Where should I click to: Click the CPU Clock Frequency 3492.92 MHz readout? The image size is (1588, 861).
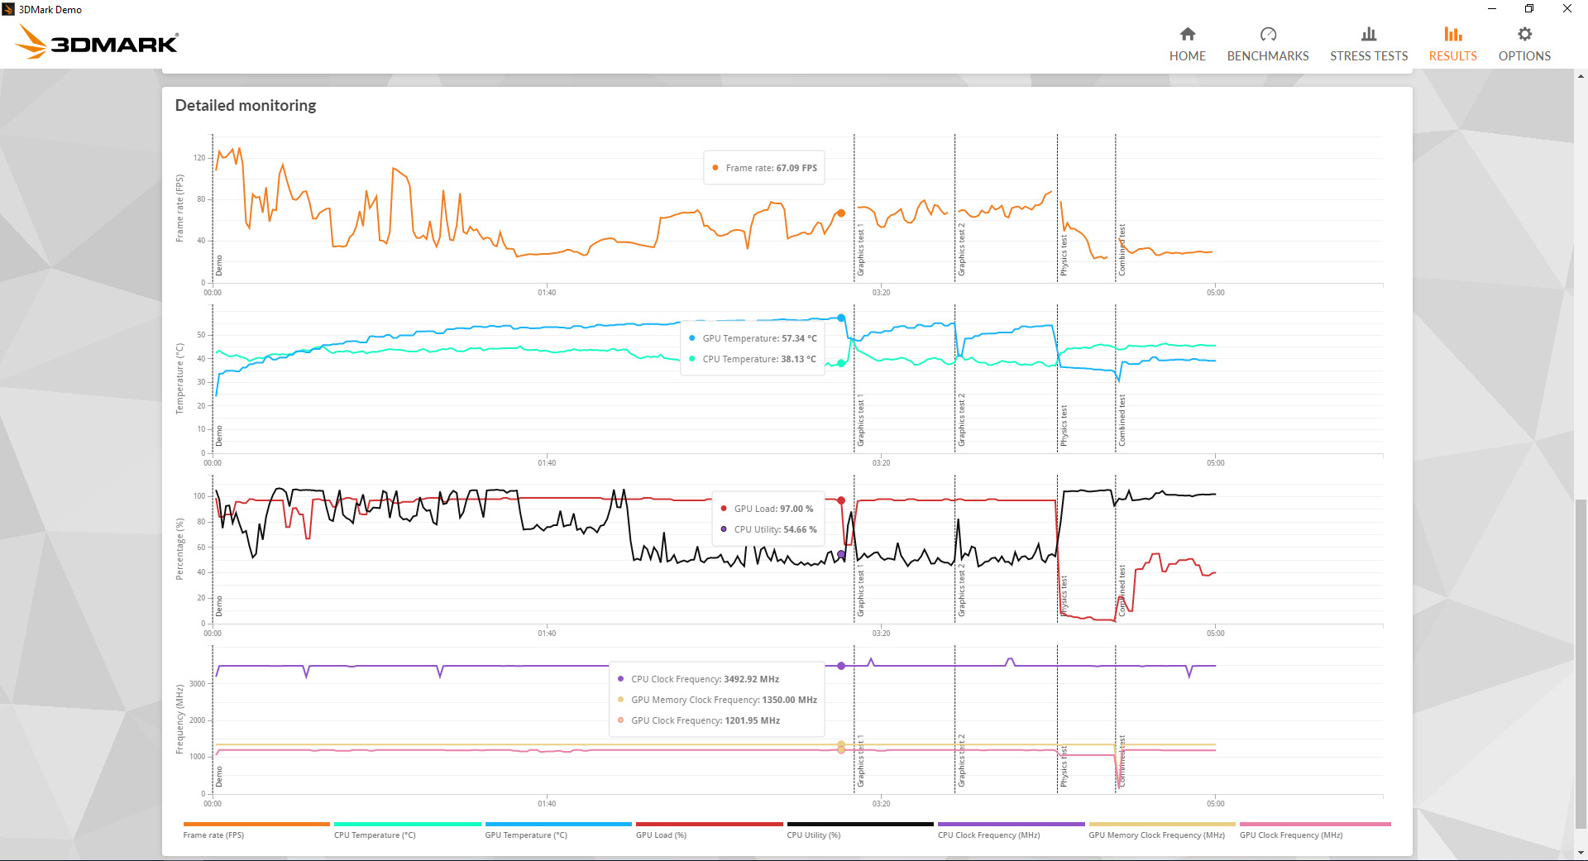(698, 679)
